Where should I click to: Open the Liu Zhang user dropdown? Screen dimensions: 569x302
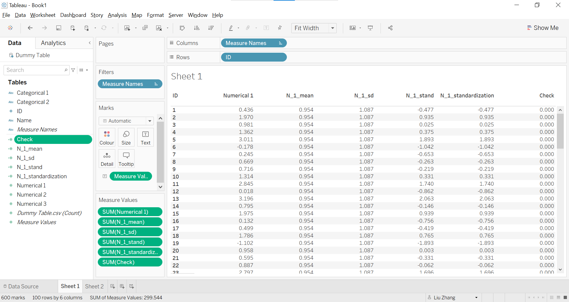(476, 298)
